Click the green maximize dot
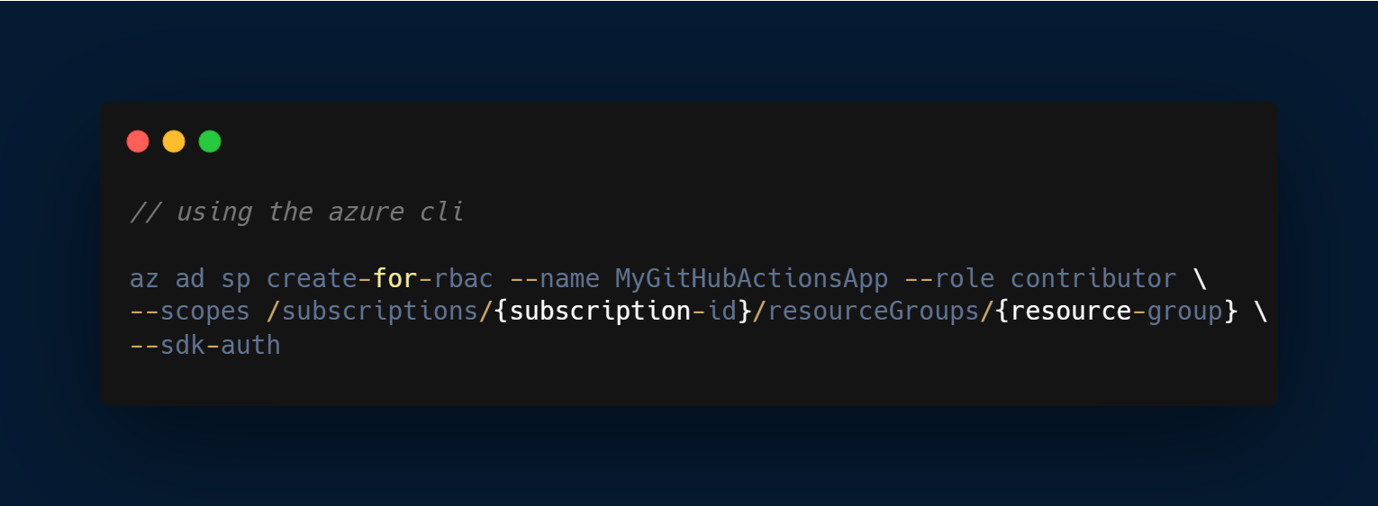Viewport: 1378px width, 506px height. (x=210, y=141)
